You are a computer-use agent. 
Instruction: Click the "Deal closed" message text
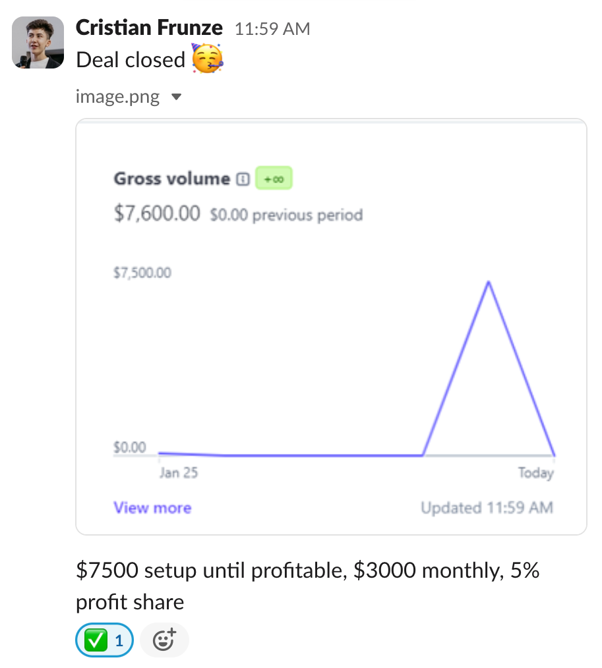coord(131,60)
